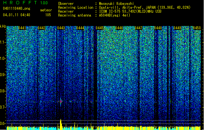Click the 0448 time marker
Screen dimensions: 204x130
click(158, 28)
